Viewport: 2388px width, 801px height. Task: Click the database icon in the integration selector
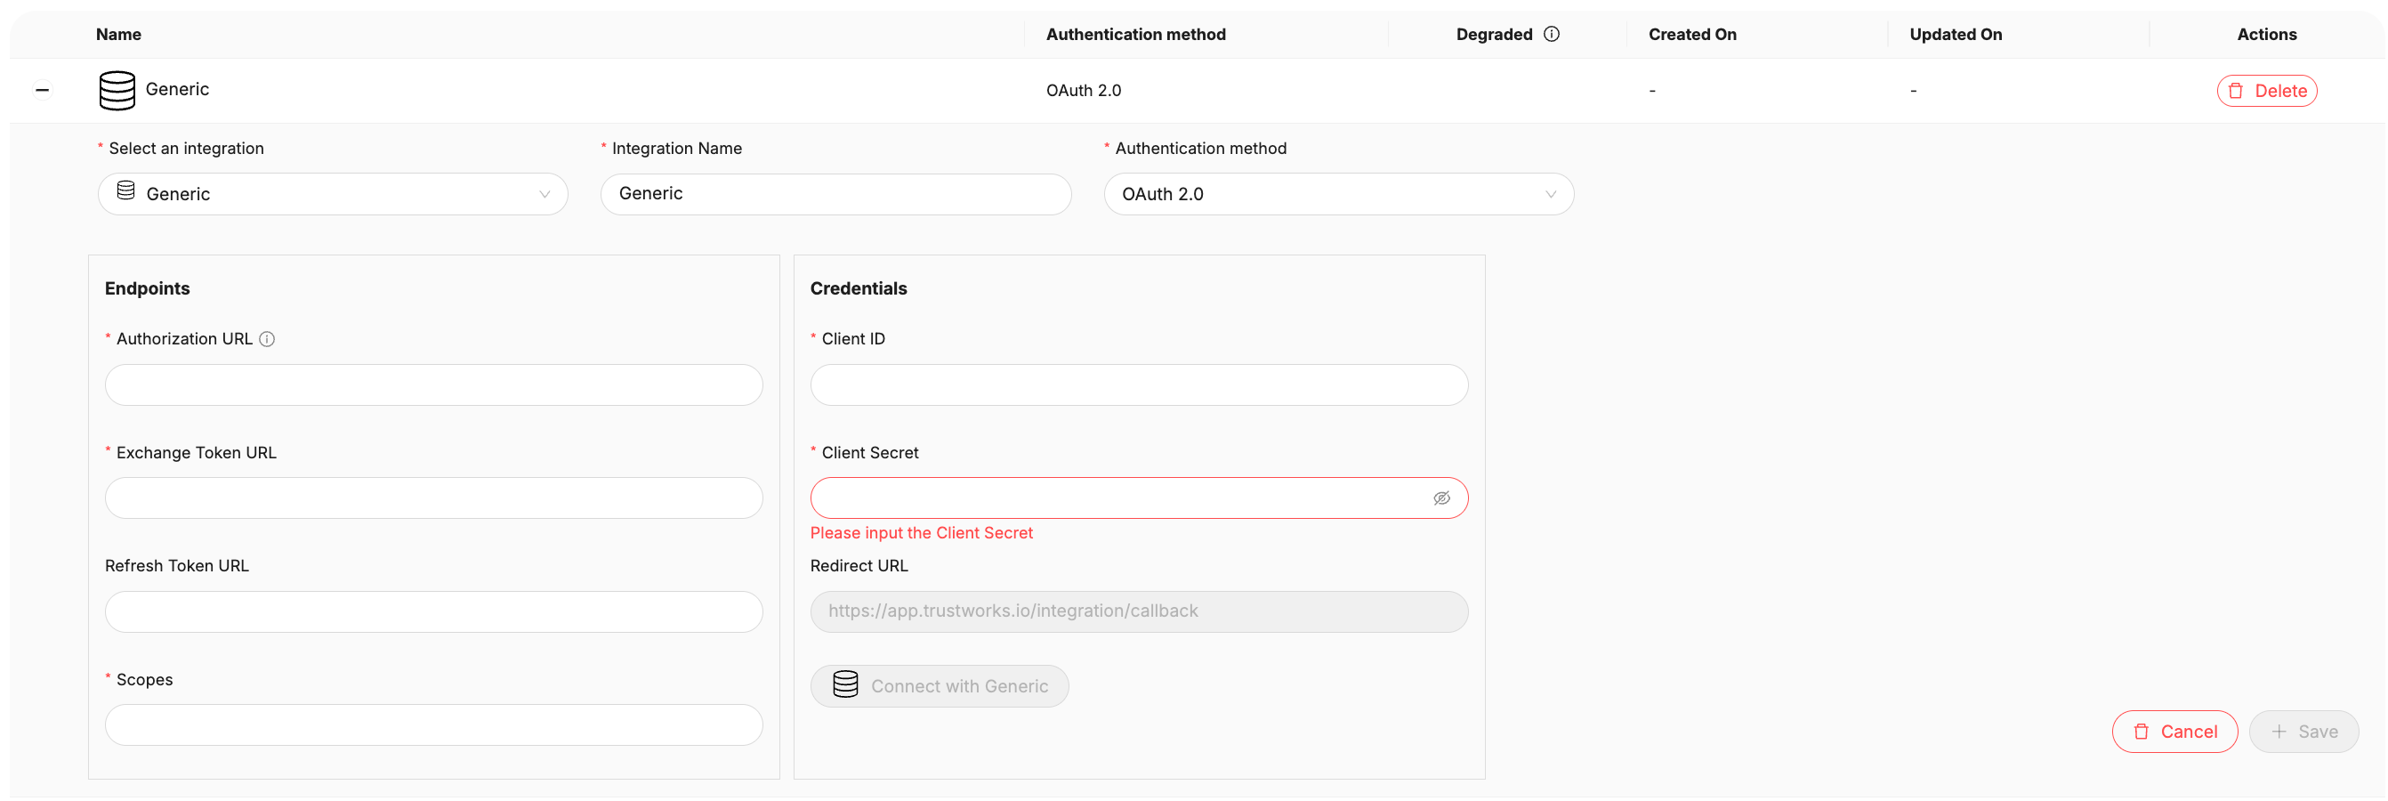pos(126,191)
